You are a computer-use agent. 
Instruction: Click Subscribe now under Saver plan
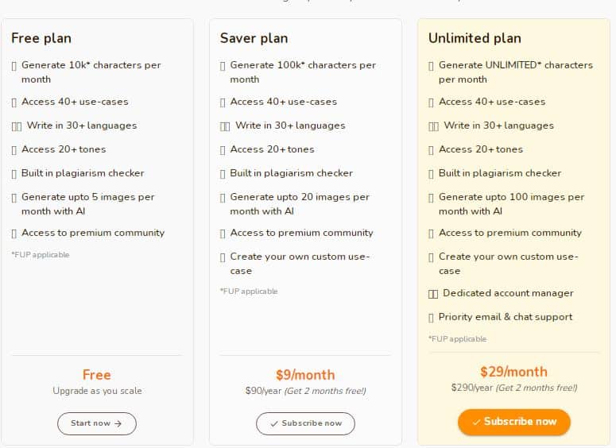[x=305, y=423]
